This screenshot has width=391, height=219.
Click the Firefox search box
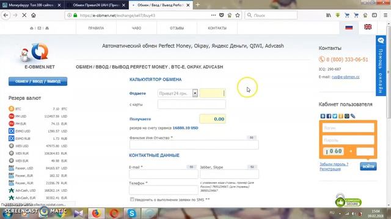coord(271,15)
